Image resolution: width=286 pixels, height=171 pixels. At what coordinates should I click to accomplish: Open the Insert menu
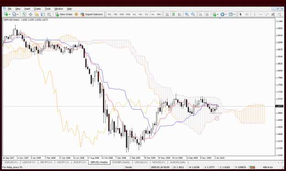coord(27,9)
